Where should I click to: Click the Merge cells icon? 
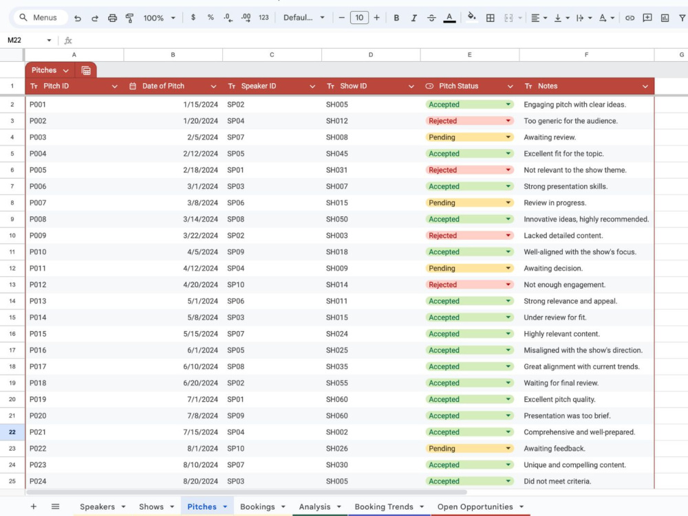(508, 18)
